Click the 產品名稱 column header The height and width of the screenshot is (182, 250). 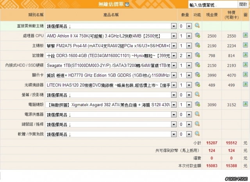tap(111, 15)
